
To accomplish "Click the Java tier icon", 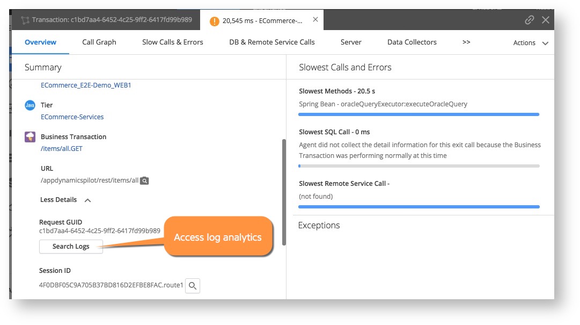I will (x=30, y=105).
